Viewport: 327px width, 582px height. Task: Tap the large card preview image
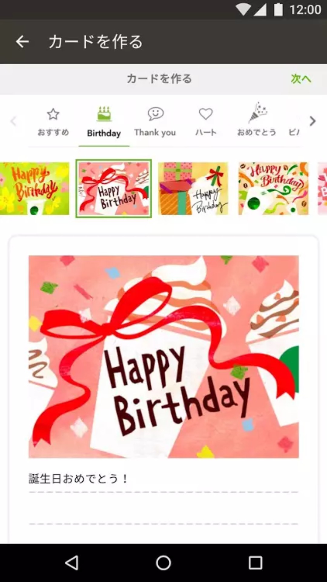click(x=164, y=357)
